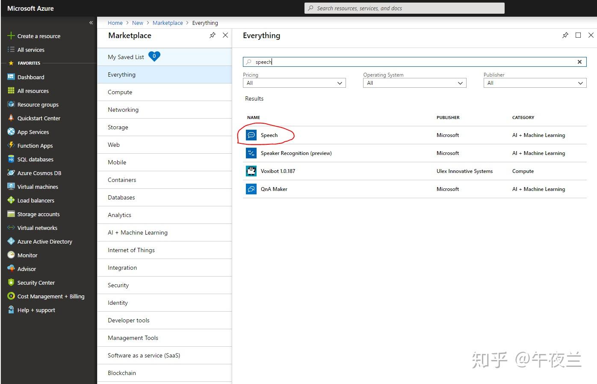Select the Software as a service (SaaS) category

pyautogui.click(x=165, y=355)
